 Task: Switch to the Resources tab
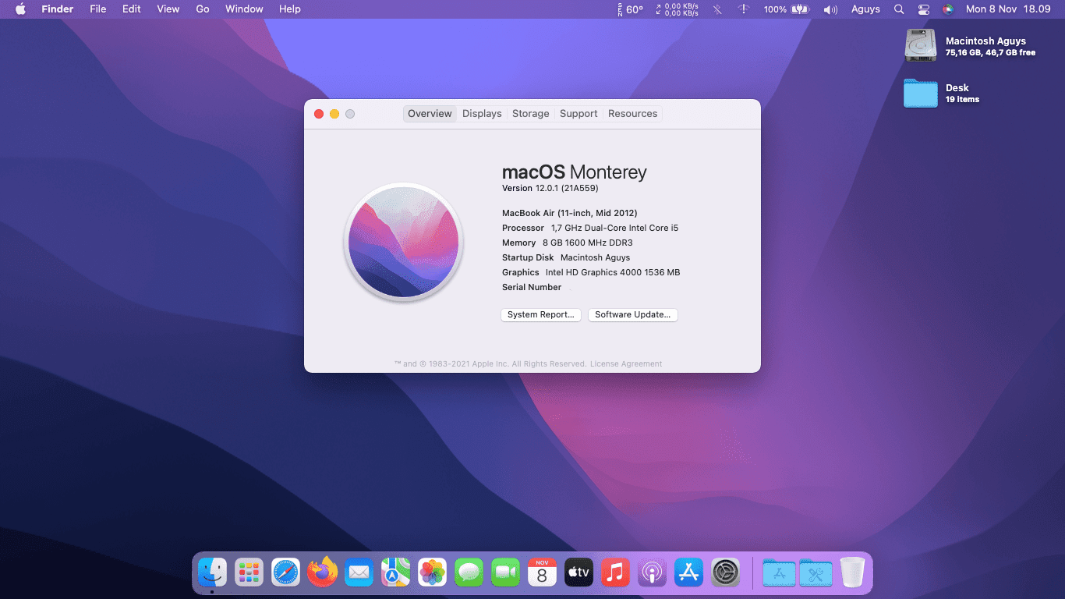coord(633,114)
